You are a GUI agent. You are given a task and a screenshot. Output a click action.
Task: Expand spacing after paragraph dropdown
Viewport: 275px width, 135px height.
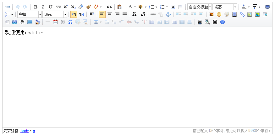pyautogui.click(x=259, y=7)
